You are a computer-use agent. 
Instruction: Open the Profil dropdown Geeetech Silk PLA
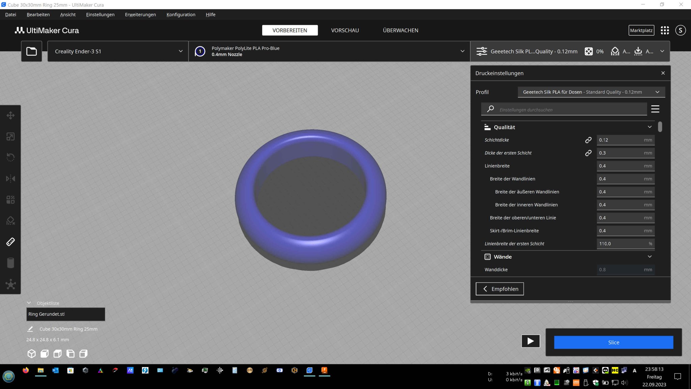pyautogui.click(x=591, y=92)
